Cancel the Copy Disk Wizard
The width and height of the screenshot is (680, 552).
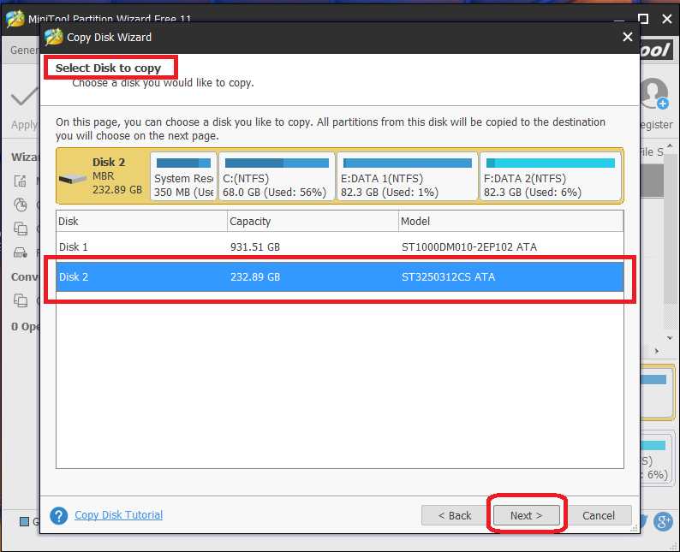[599, 515]
